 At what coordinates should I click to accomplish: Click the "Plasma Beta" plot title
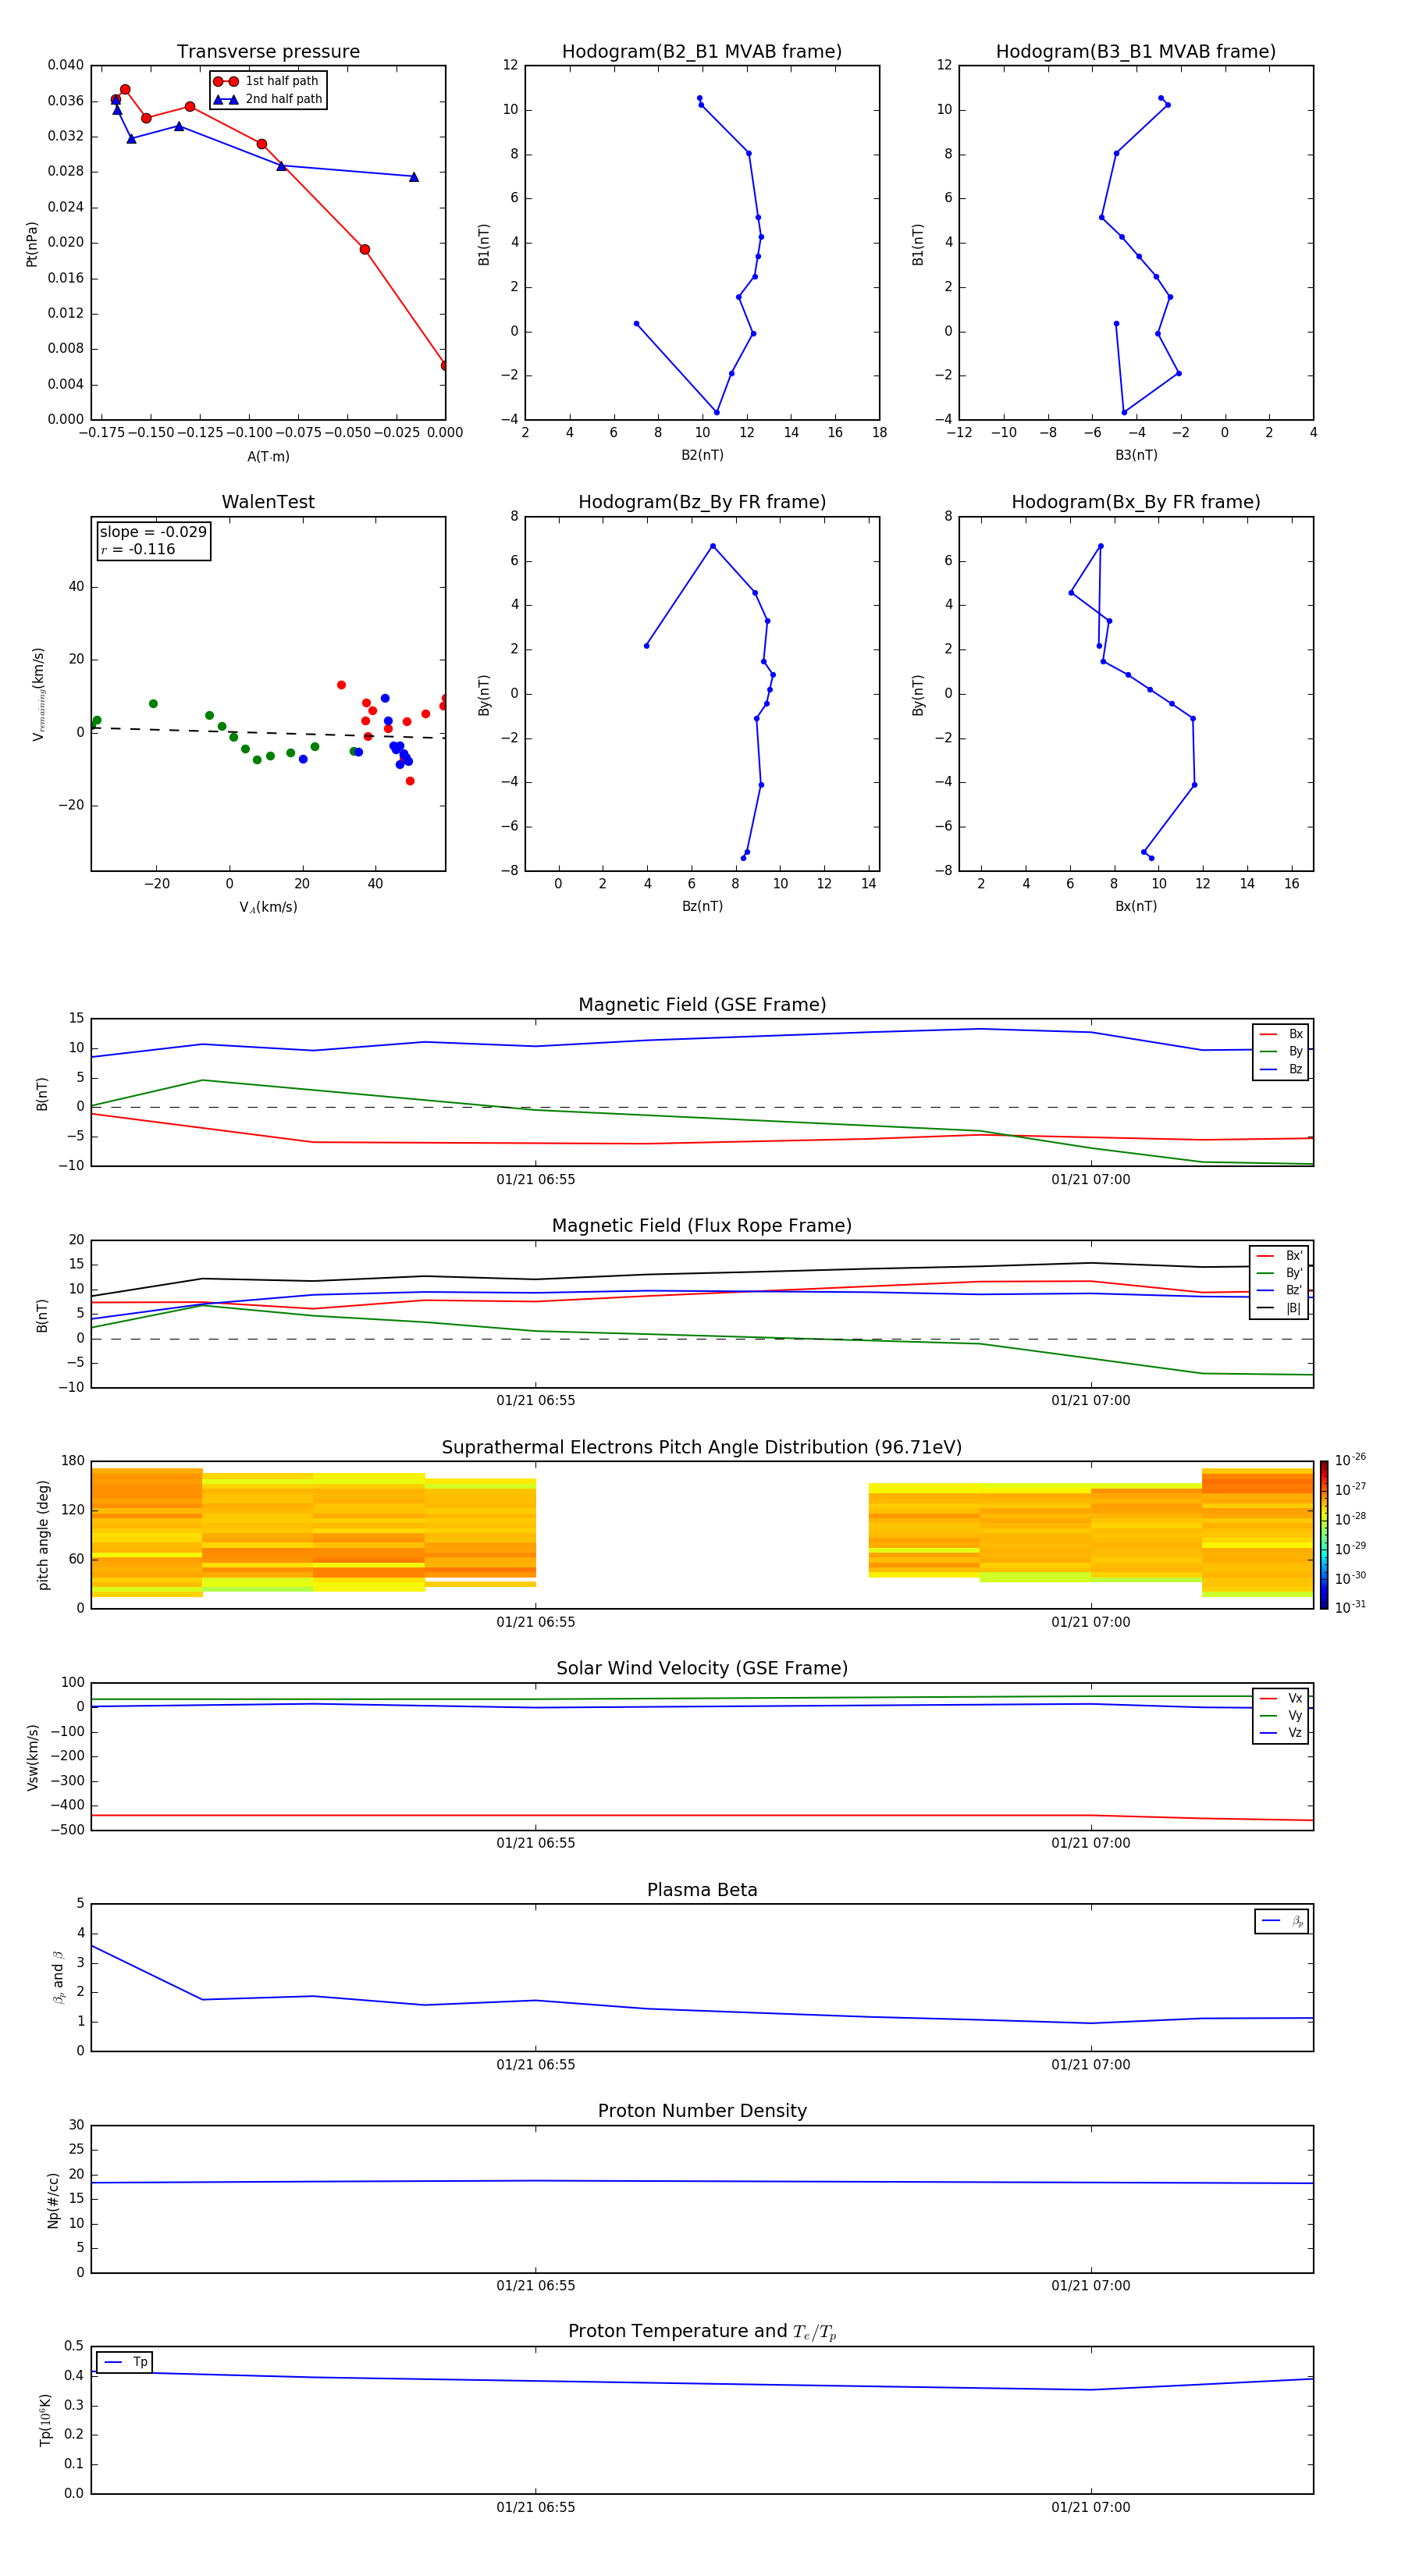click(x=702, y=1890)
